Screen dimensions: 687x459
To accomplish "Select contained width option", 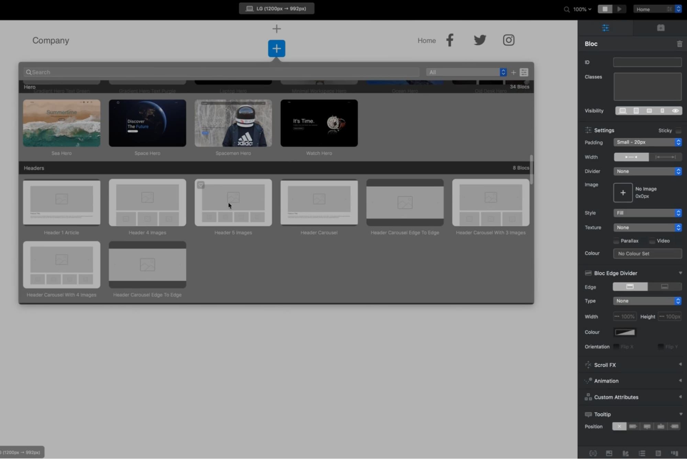I will [x=631, y=157].
